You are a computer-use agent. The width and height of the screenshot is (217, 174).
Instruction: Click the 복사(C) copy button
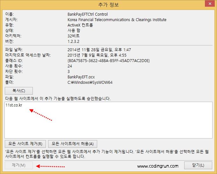pyautogui.click(x=19, y=91)
